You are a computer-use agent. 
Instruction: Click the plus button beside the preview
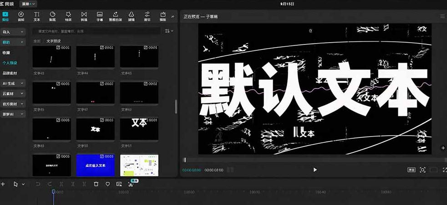point(443,148)
